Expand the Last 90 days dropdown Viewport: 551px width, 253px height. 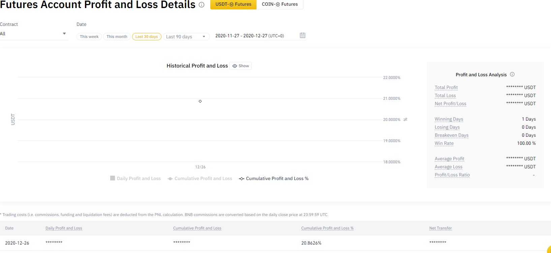point(186,37)
